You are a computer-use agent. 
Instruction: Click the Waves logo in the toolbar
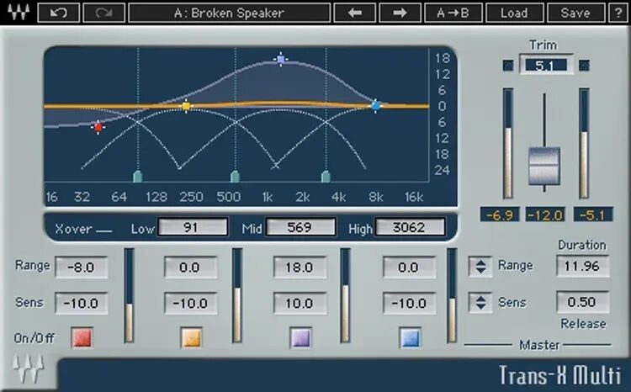(x=19, y=13)
